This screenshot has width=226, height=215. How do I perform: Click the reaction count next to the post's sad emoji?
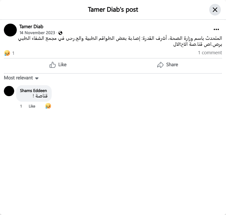point(13,53)
